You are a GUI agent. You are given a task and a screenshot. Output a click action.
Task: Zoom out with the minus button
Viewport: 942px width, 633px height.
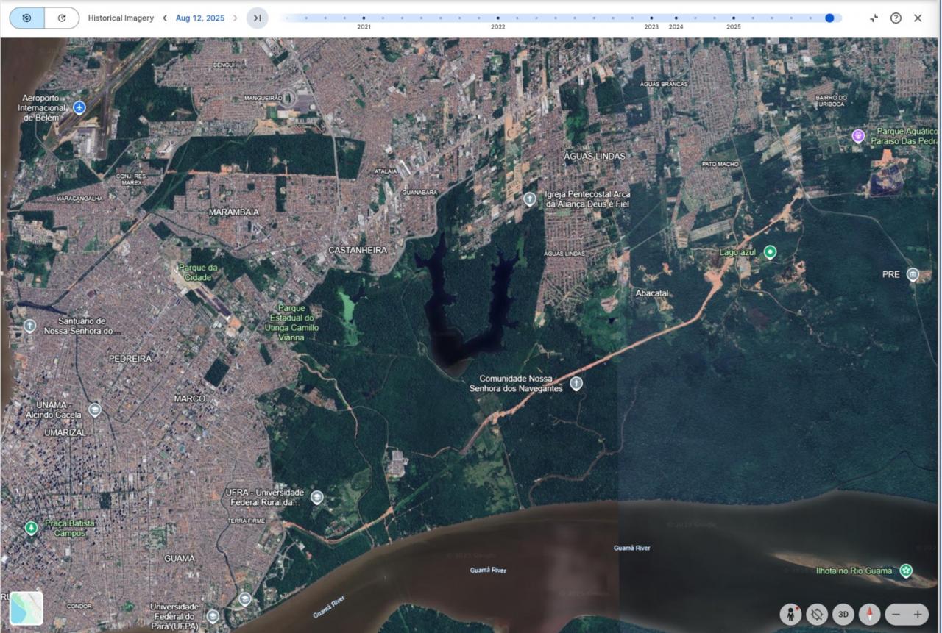[x=895, y=614]
